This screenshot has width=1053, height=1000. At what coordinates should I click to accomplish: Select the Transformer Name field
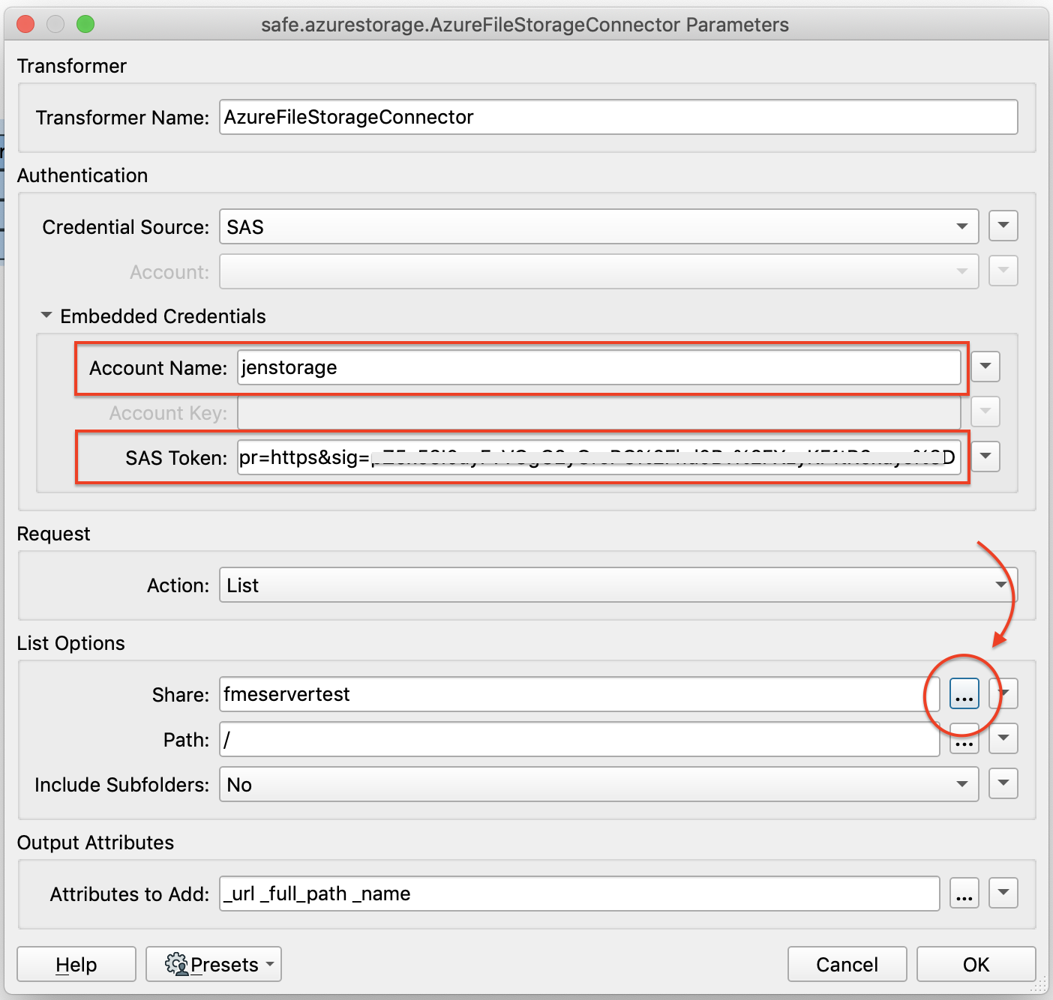pos(615,117)
